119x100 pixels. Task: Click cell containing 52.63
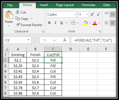coord(18,82)
